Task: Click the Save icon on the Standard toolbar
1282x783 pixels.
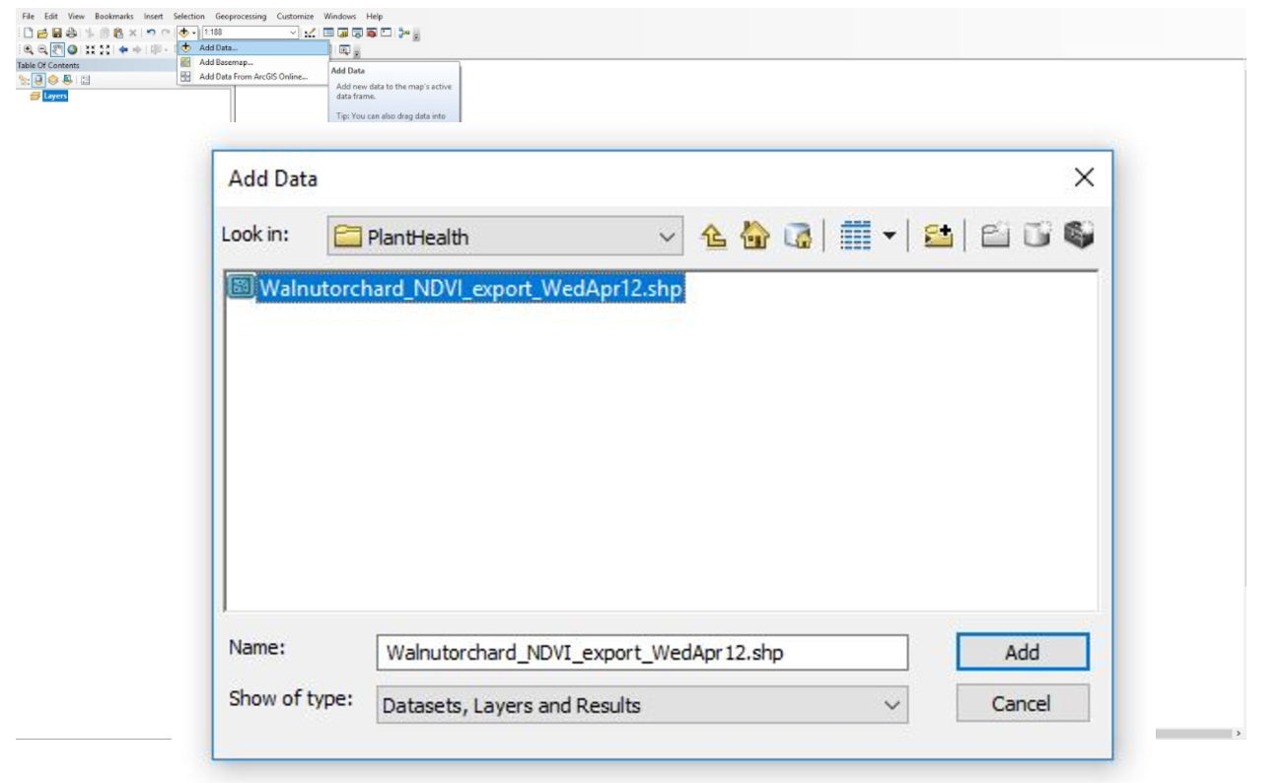Action: pyautogui.click(x=57, y=33)
